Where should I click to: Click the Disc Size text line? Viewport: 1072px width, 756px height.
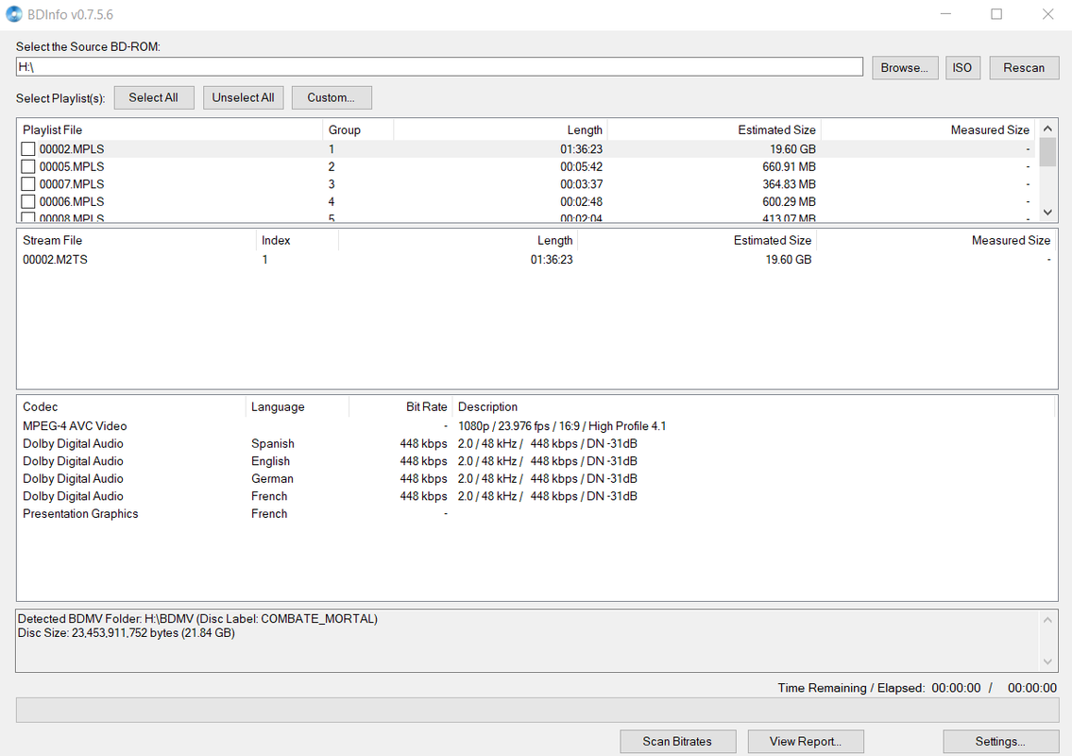(x=127, y=633)
